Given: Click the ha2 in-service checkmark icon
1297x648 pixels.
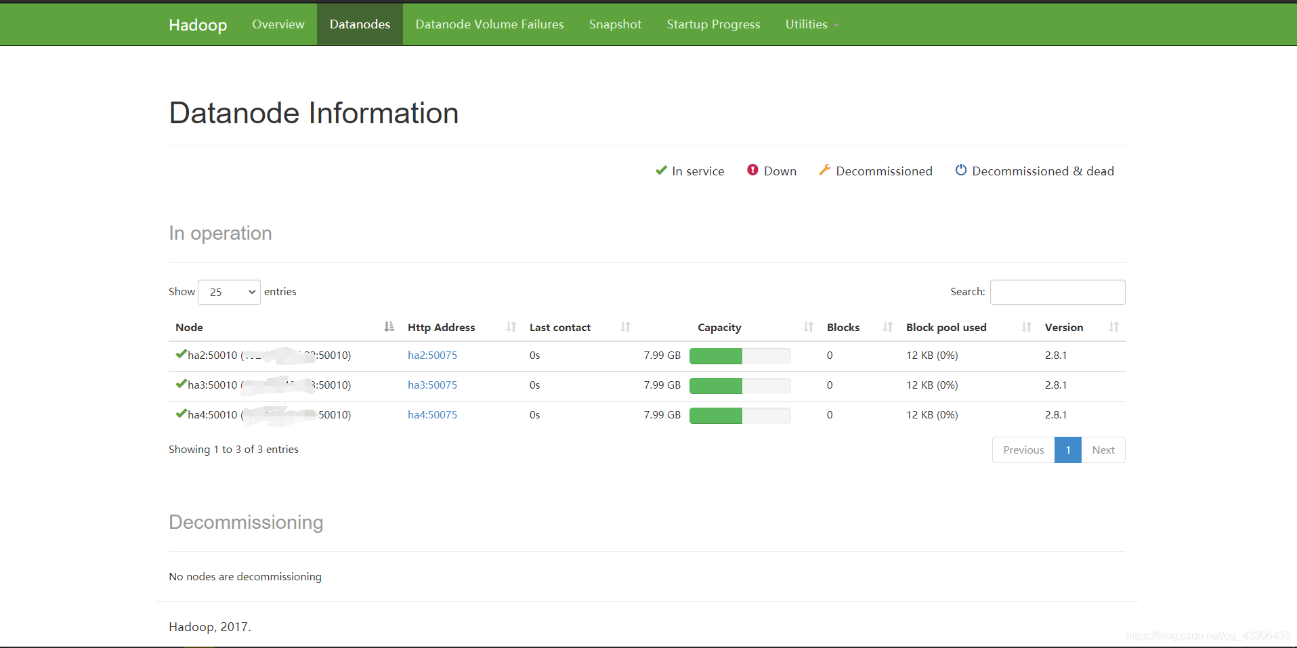Looking at the screenshot, I should pyautogui.click(x=181, y=353).
